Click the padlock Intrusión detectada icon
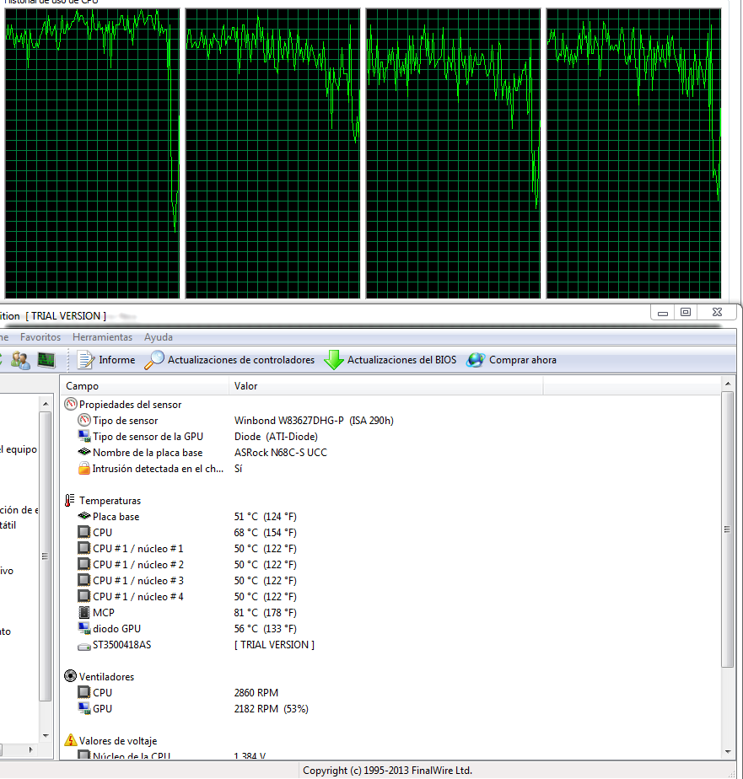Image resolution: width=743 pixels, height=779 pixels. pos(84,469)
